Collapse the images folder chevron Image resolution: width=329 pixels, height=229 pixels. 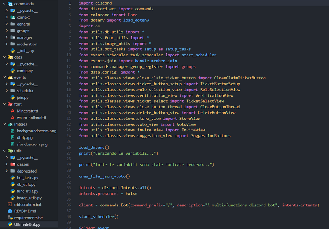click(x=4, y=124)
